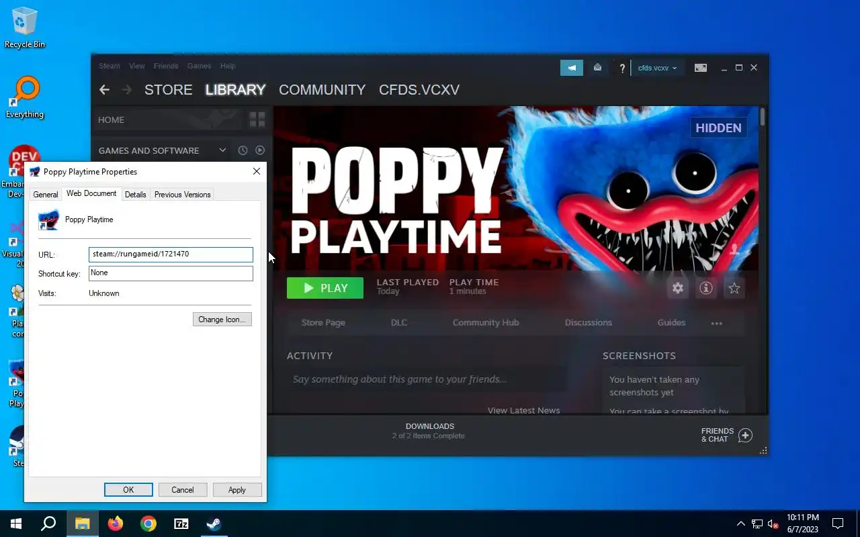This screenshot has width=860, height=537.
Task: Open the Steam library collections grid view icon
Action: (x=257, y=119)
